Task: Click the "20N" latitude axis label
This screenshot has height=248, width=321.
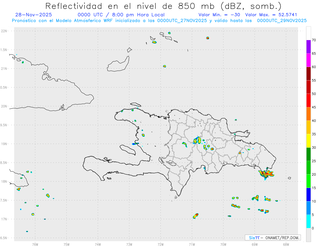Action: (5, 106)
